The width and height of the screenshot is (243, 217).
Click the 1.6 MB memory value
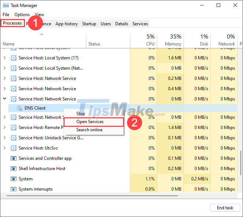[x=175, y=58]
